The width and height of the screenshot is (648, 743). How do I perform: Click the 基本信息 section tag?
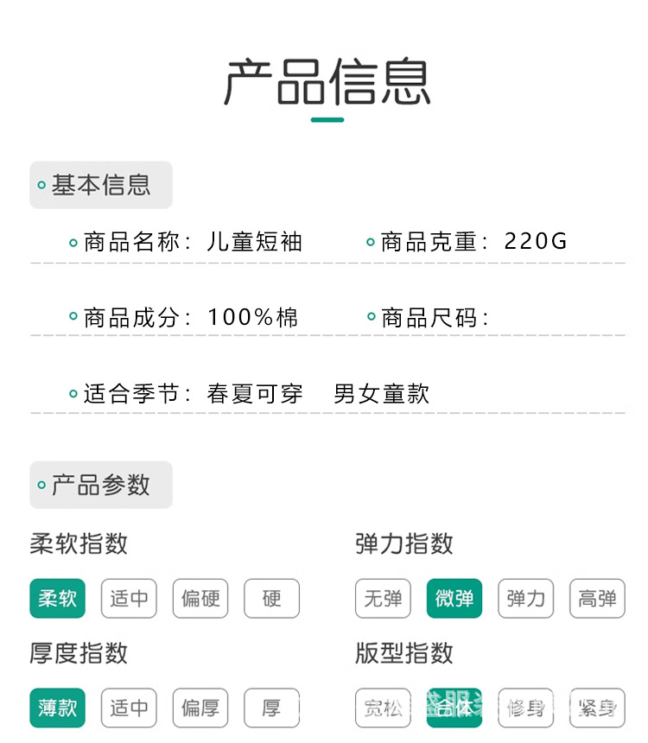coord(101,185)
